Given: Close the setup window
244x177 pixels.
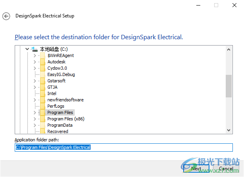Looking at the screenshot, I should pos(234,5).
